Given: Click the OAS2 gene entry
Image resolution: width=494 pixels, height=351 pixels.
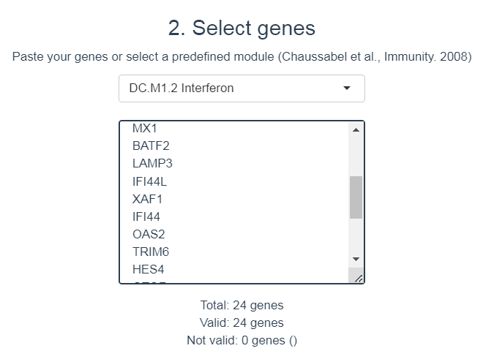Looking at the screenshot, I should (149, 234).
